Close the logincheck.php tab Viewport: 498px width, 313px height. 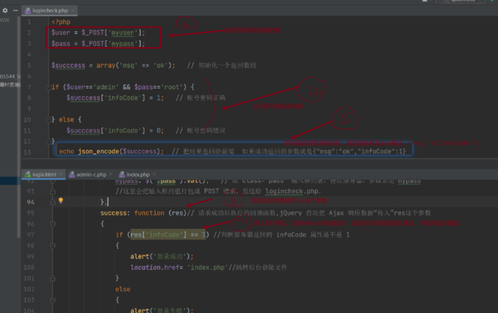point(73,11)
